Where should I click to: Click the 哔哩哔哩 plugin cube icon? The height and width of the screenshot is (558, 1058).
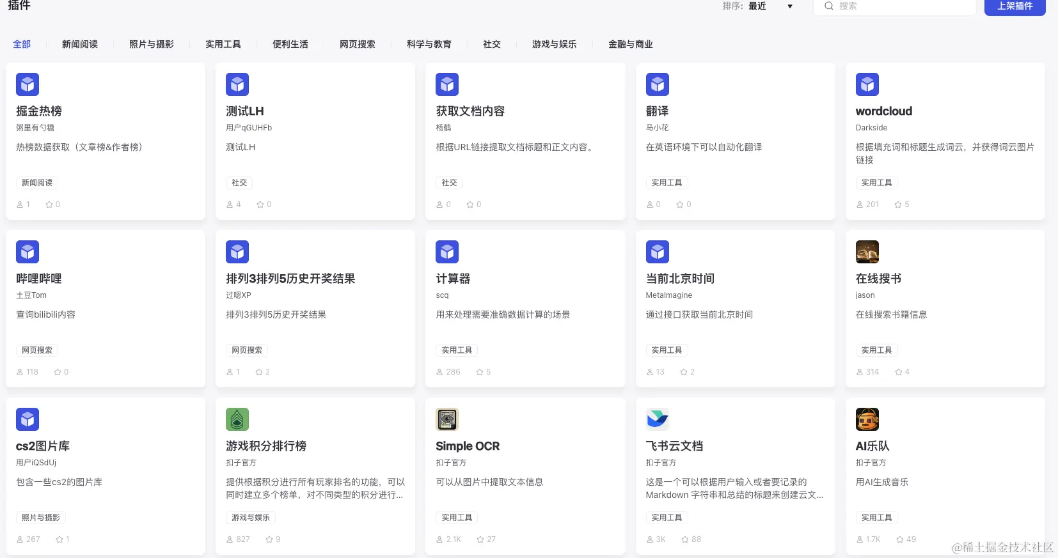coord(28,252)
